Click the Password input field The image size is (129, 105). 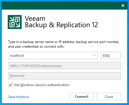[x=64, y=76]
